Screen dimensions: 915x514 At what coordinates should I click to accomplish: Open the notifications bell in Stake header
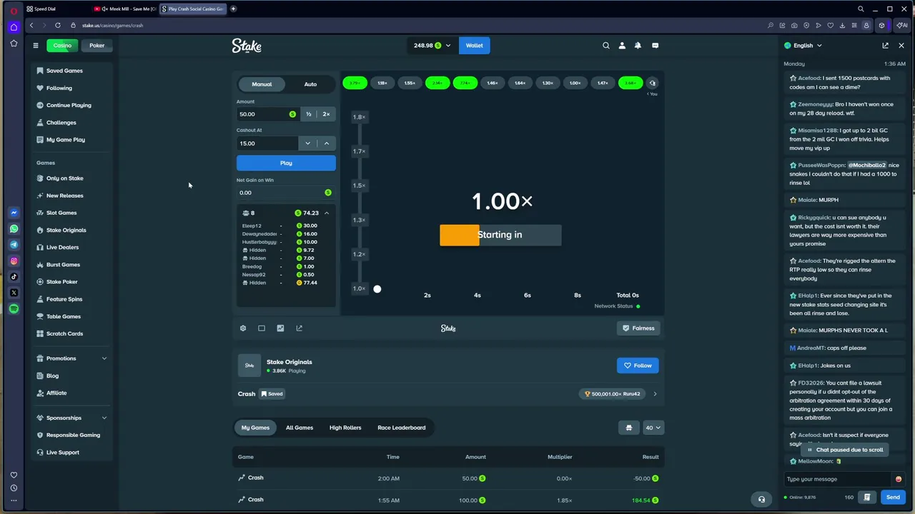pos(638,46)
